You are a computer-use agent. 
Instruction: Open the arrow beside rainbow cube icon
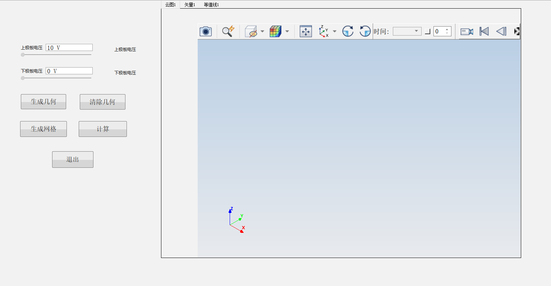click(287, 31)
